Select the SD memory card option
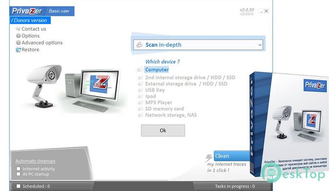This screenshot has width=335, height=191. (165, 109)
